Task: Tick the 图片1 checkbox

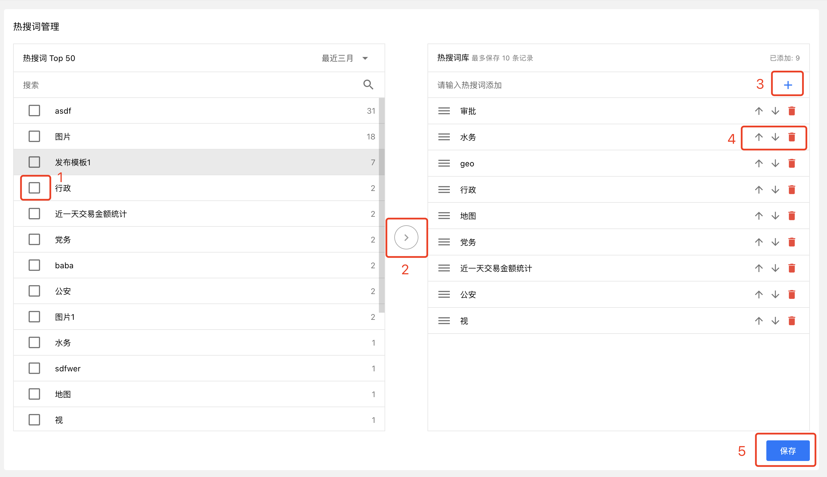Action: point(34,317)
